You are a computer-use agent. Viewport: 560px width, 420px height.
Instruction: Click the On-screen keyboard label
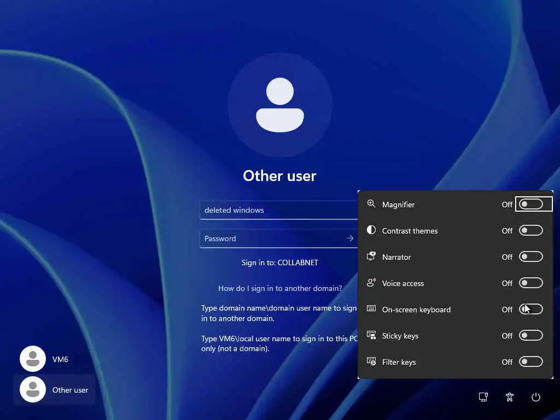pyautogui.click(x=416, y=310)
